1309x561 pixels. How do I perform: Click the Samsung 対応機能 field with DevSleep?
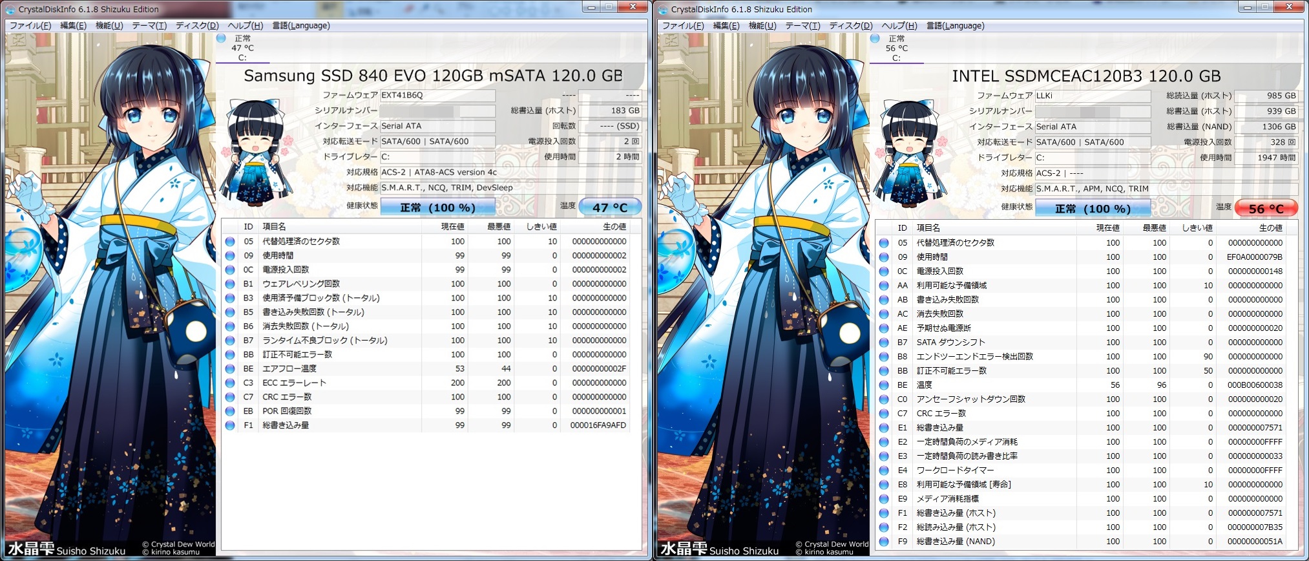point(510,187)
